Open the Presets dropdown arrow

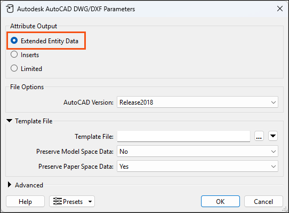(x=90, y=201)
